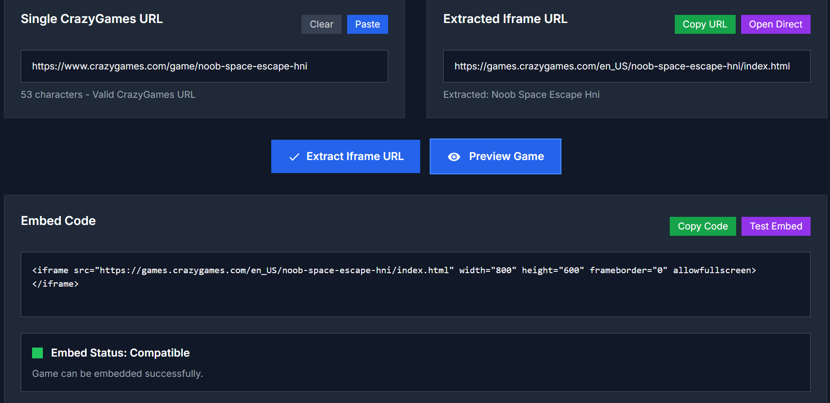Focus the Single CrazyGames URL input

click(204, 66)
